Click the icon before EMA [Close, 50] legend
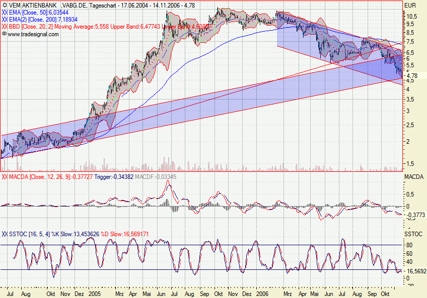 click(x=5, y=13)
